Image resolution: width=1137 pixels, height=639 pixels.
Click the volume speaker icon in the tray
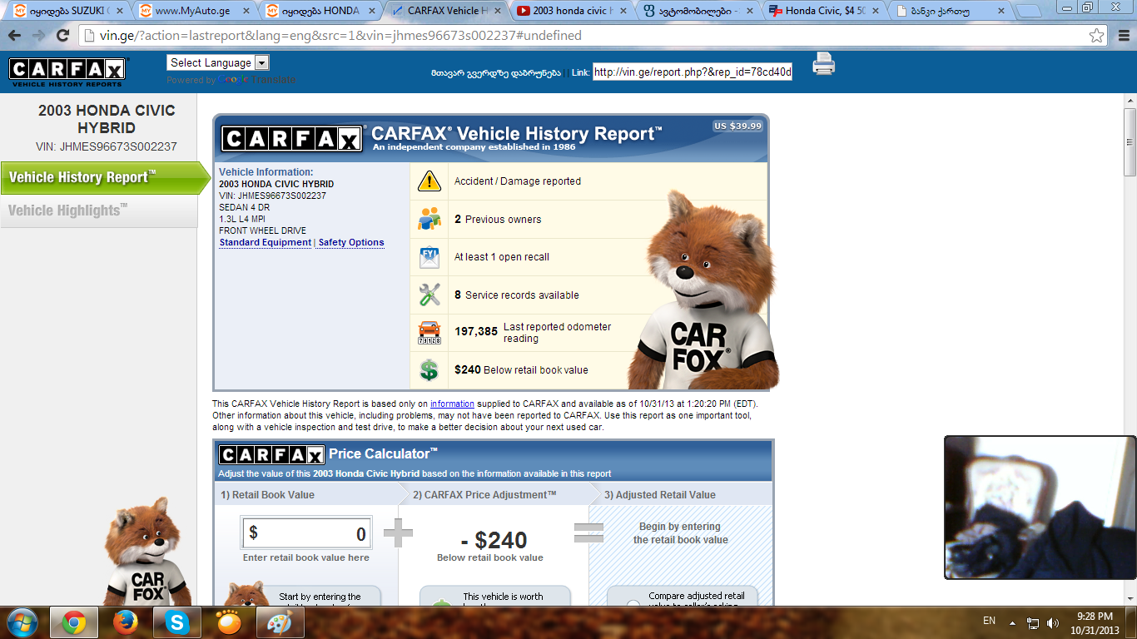pyautogui.click(x=1053, y=622)
